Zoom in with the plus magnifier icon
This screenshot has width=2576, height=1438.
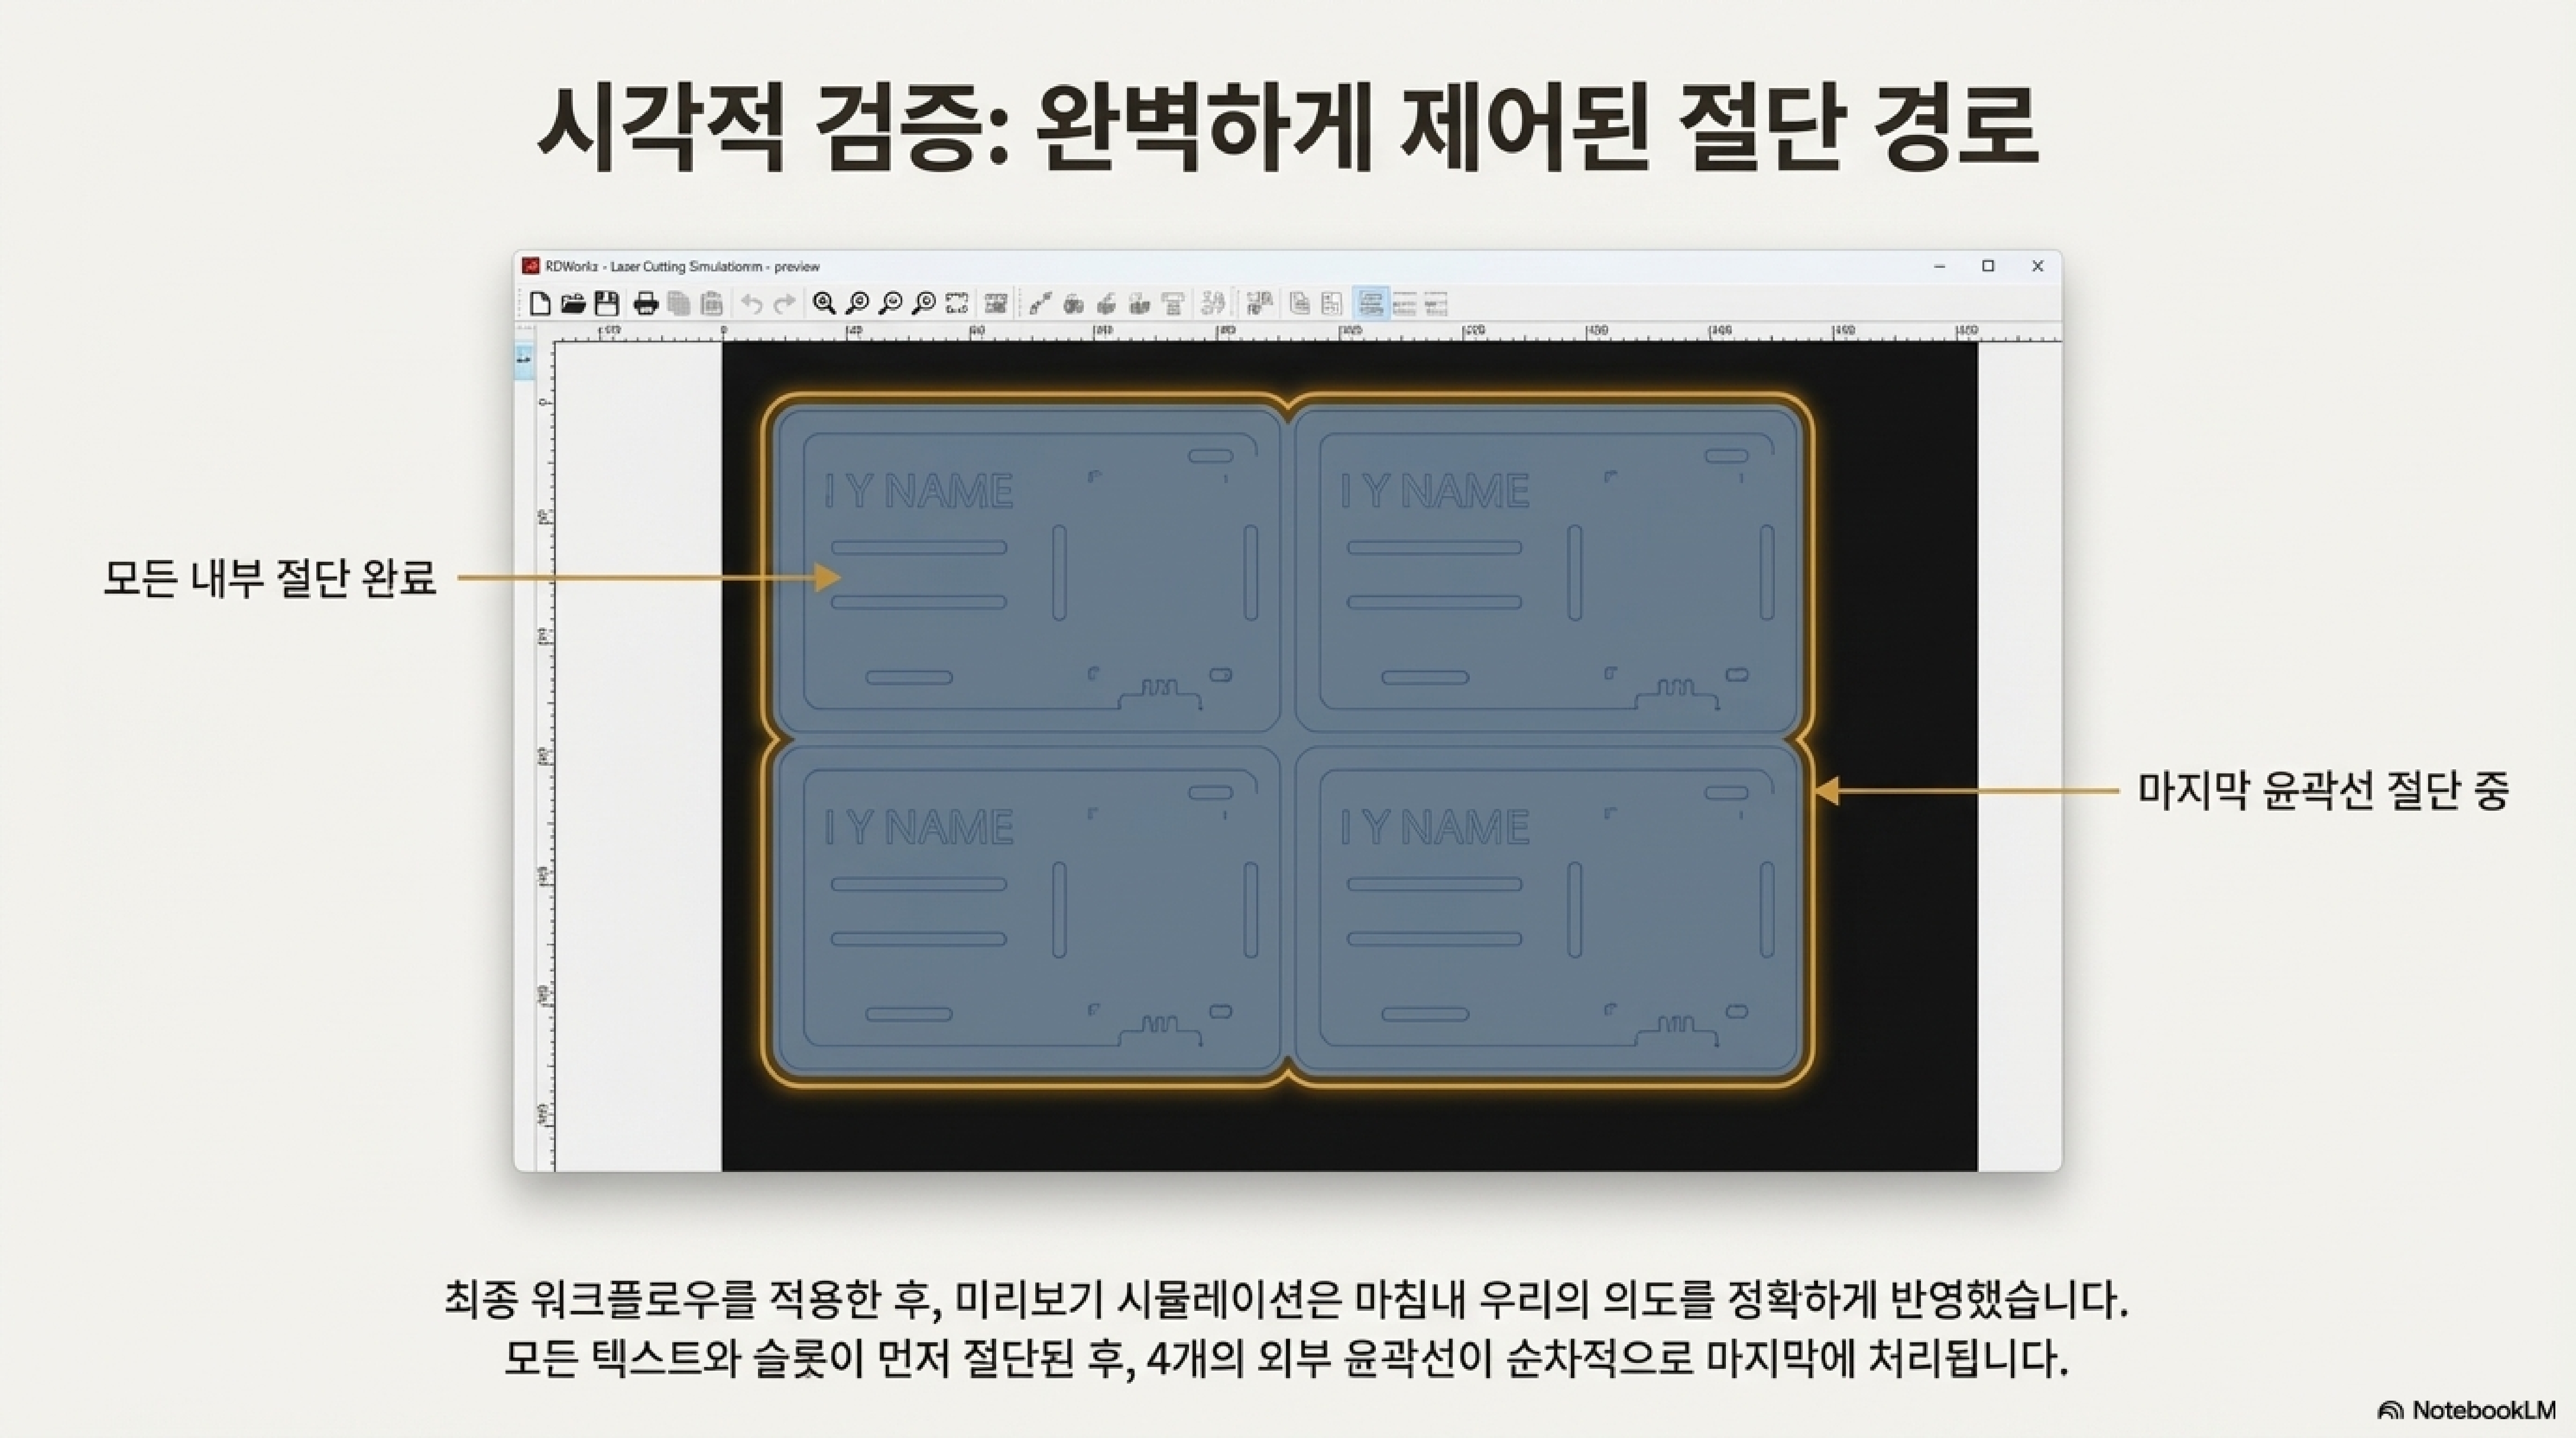tap(824, 303)
